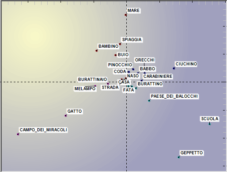Select the GEPPETTO label

(192, 153)
